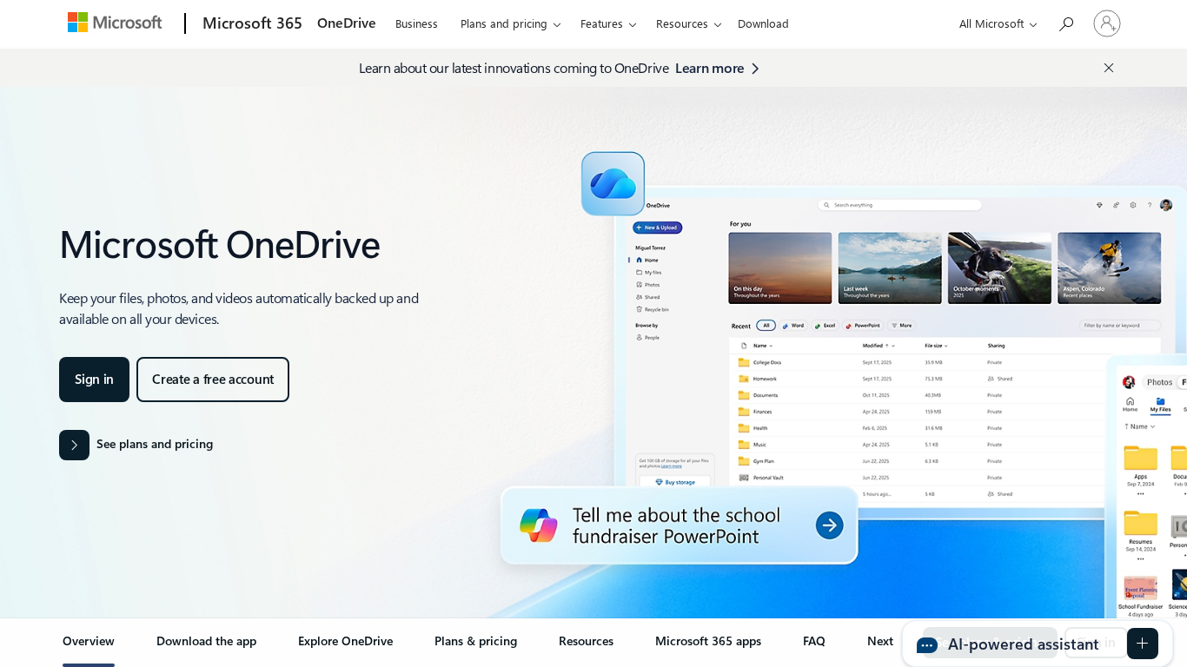This screenshot has height=667, width=1187.
Task: Open the account sign-in avatar icon
Action: (x=1107, y=23)
